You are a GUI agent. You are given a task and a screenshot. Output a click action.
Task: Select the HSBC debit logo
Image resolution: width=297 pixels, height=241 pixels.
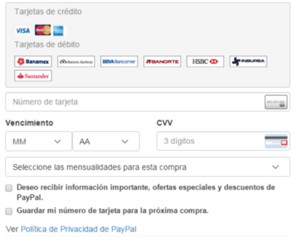(x=205, y=61)
